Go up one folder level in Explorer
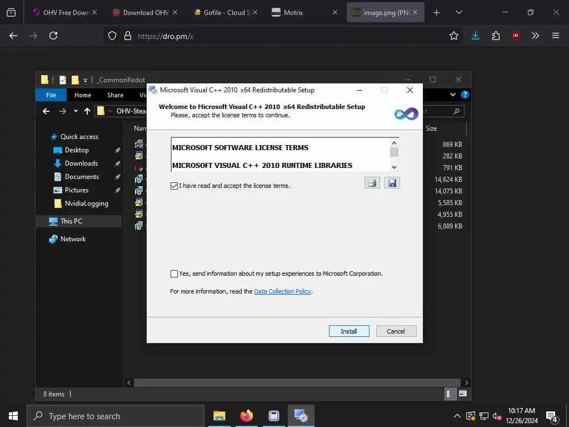 (87, 111)
